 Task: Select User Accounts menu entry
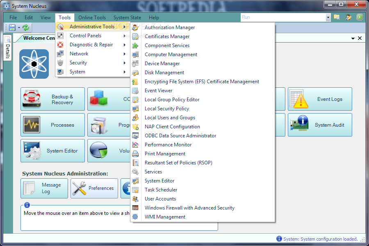203,199
